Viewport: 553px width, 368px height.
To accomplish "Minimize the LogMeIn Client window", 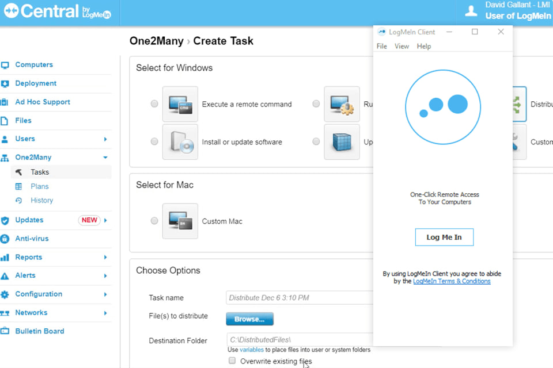I will 449,32.
